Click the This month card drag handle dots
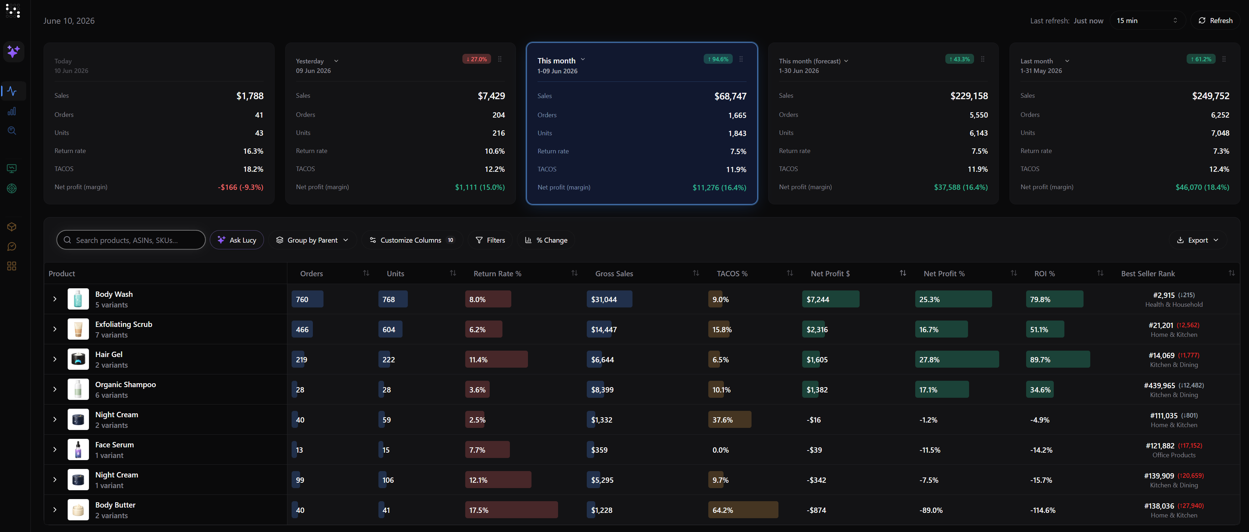The height and width of the screenshot is (532, 1249). pyautogui.click(x=741, y=59)
